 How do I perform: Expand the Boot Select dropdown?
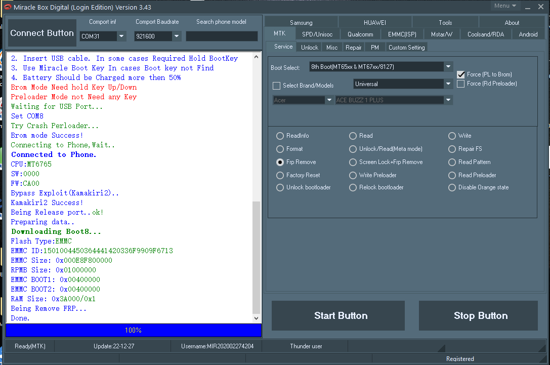(x=448, y=66)
